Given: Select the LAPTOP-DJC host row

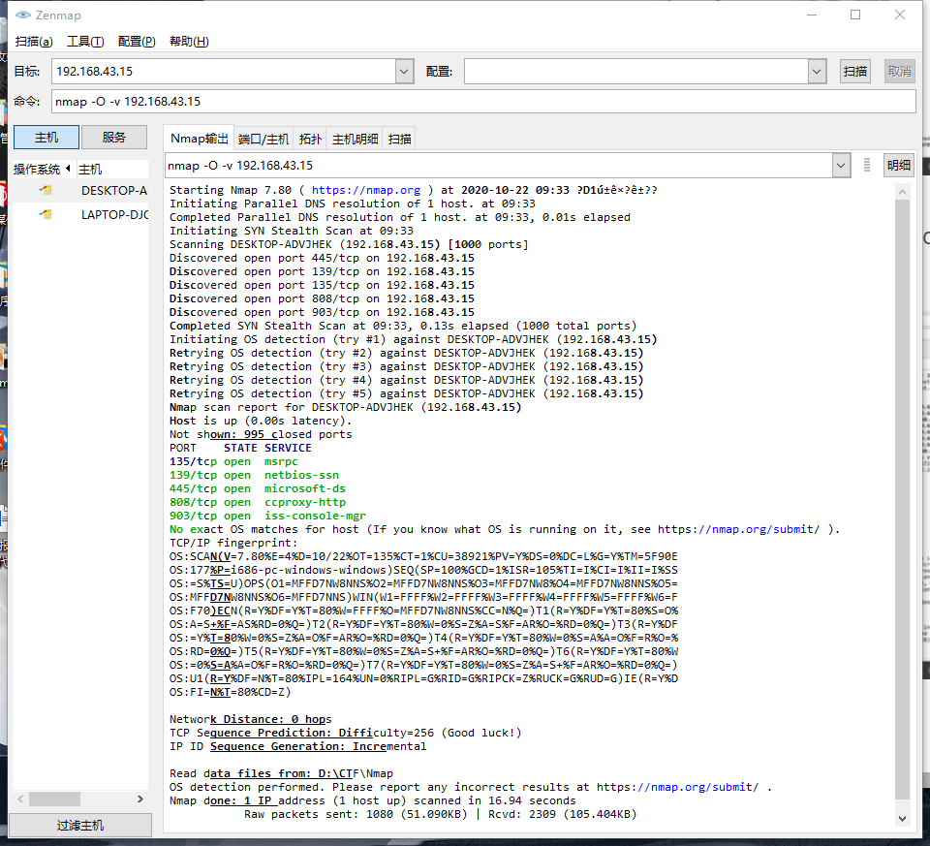Looking at the screenshot, I should point(80,215).
